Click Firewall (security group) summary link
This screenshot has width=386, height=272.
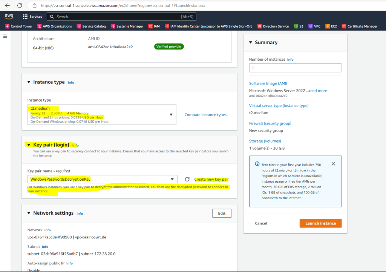(270, 123)
